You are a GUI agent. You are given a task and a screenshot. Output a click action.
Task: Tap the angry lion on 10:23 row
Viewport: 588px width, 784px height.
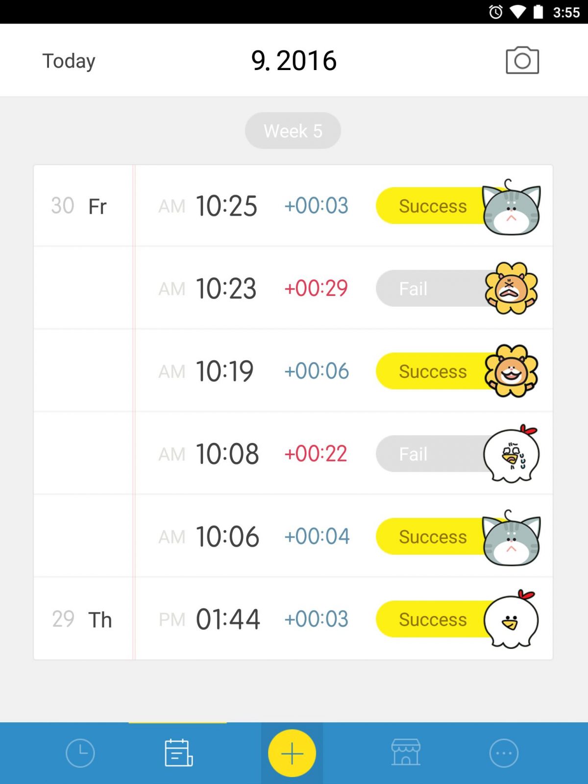click(x=511, y=288)
